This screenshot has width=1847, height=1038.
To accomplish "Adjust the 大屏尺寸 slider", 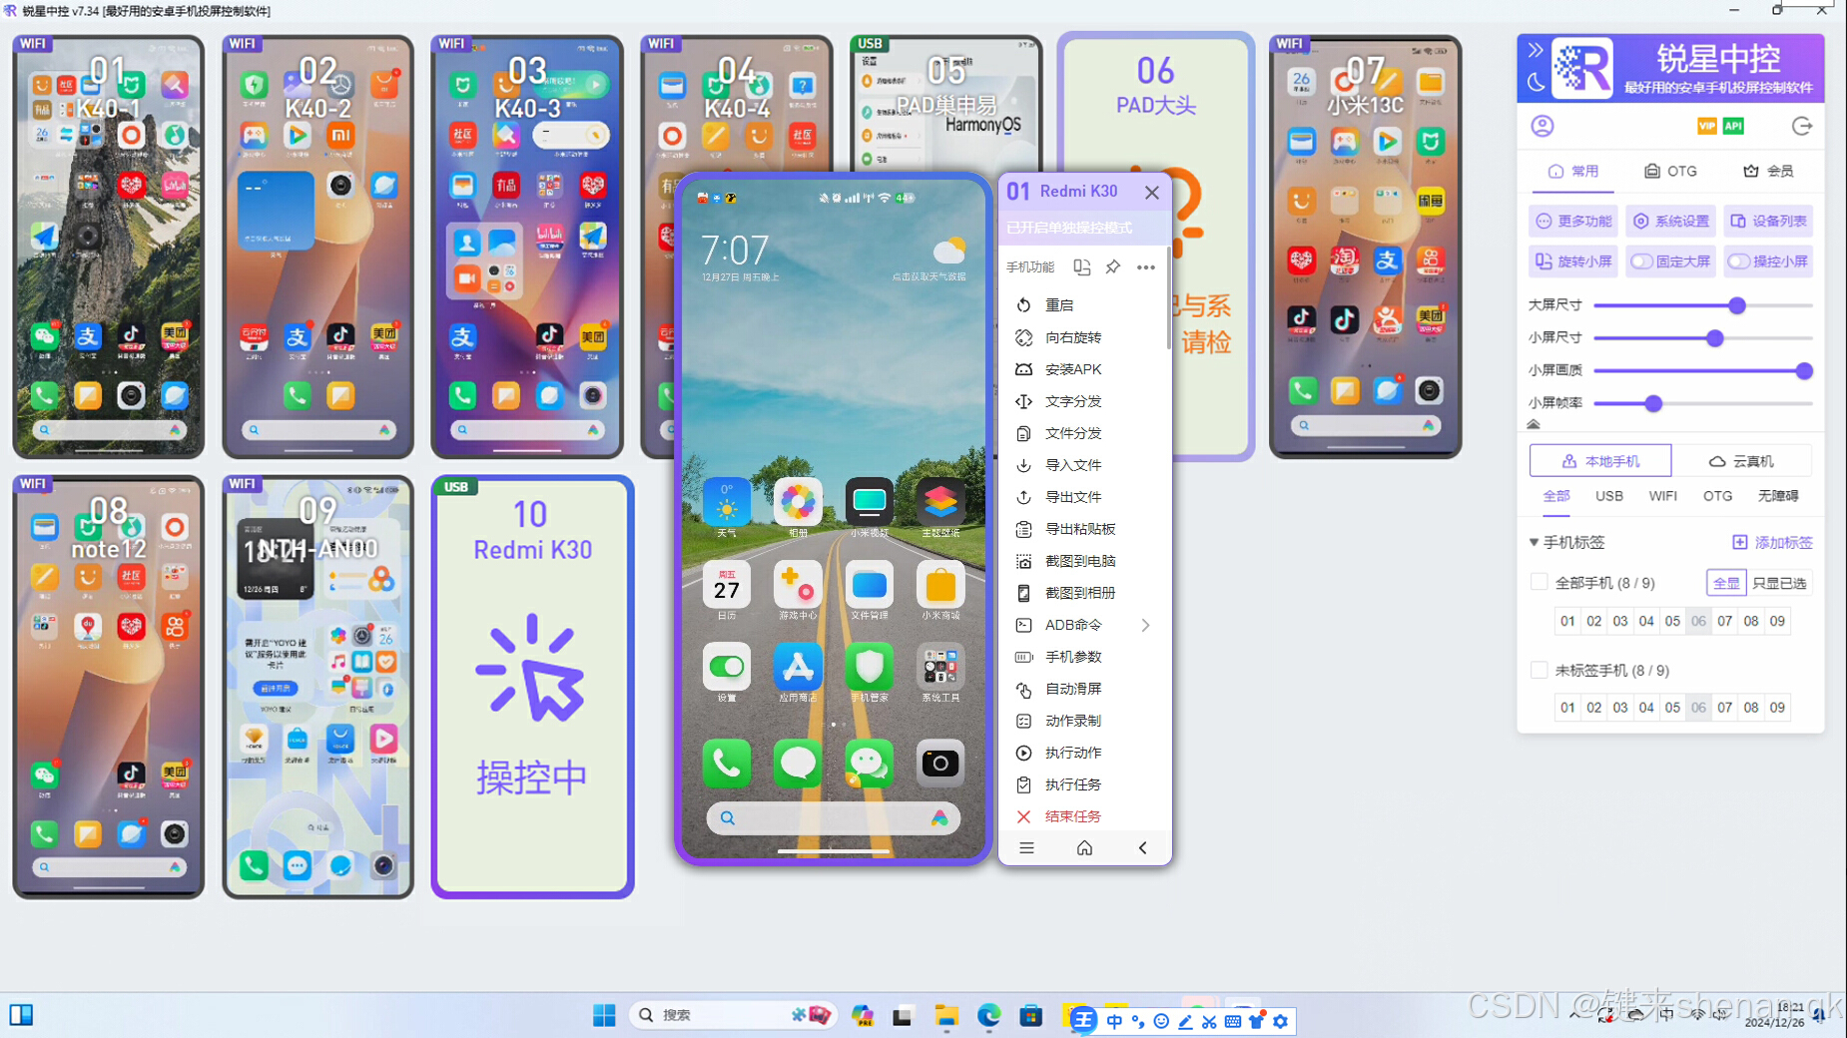I will click(x=1737, y=305).
